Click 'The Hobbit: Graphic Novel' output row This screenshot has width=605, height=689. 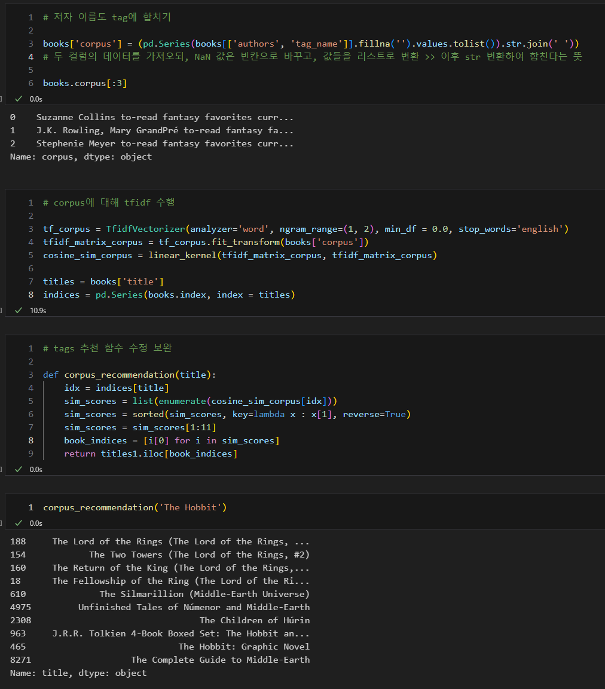point(160,647)
